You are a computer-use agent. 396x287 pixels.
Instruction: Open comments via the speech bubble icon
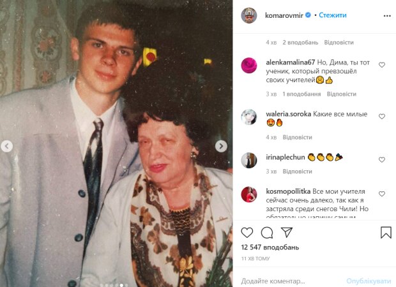coord(267,233)
